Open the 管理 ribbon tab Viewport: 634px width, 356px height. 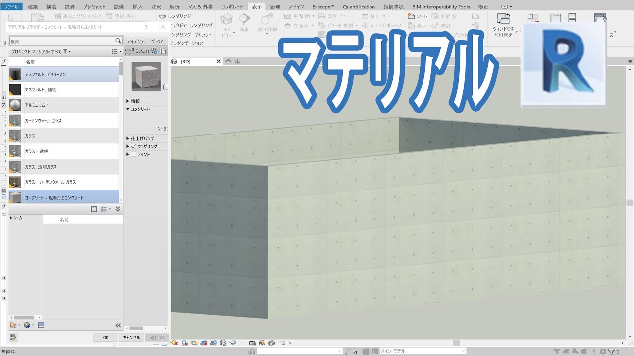275,7
